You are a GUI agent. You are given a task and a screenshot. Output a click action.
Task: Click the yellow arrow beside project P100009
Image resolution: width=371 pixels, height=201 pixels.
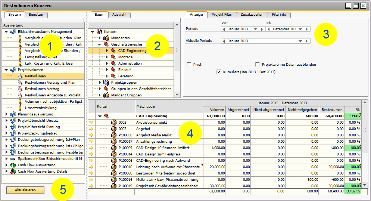(x=91, y=148)
